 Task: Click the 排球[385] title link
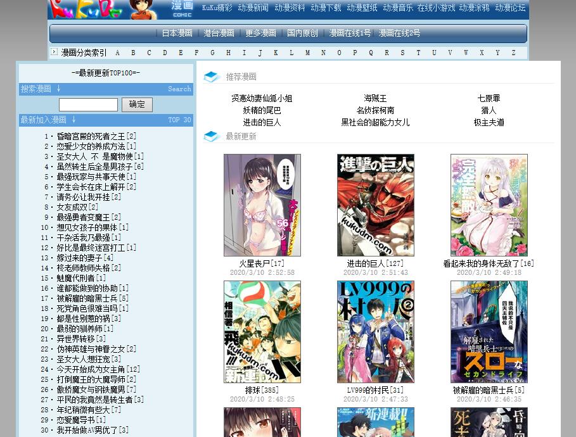[x=262, y=390]
